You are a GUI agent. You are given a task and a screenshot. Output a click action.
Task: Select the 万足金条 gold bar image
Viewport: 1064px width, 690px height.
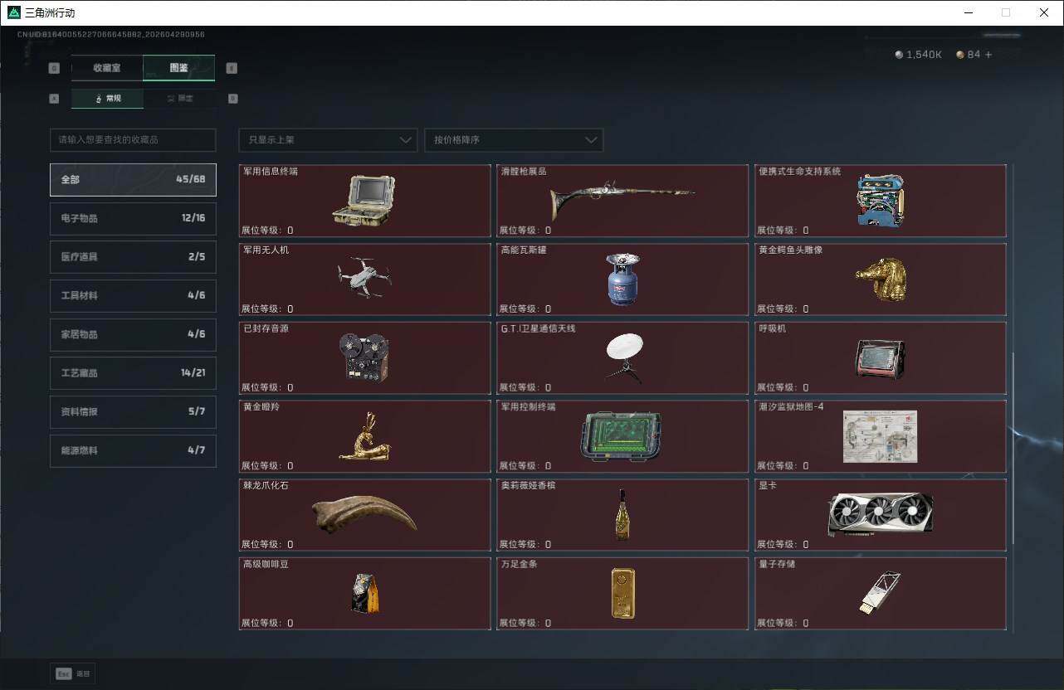(622, 592)
